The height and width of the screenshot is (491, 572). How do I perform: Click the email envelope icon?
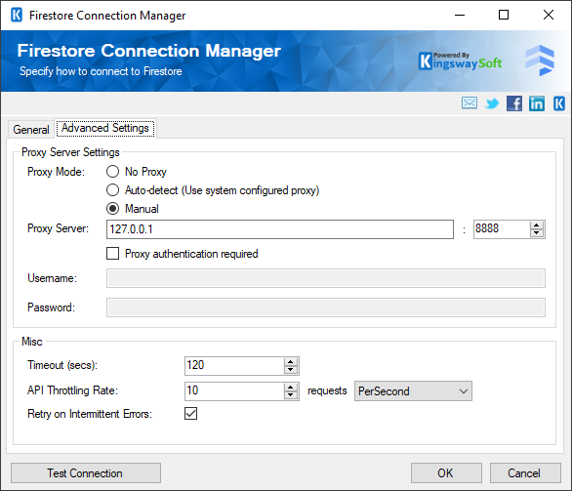coord(470,103)
